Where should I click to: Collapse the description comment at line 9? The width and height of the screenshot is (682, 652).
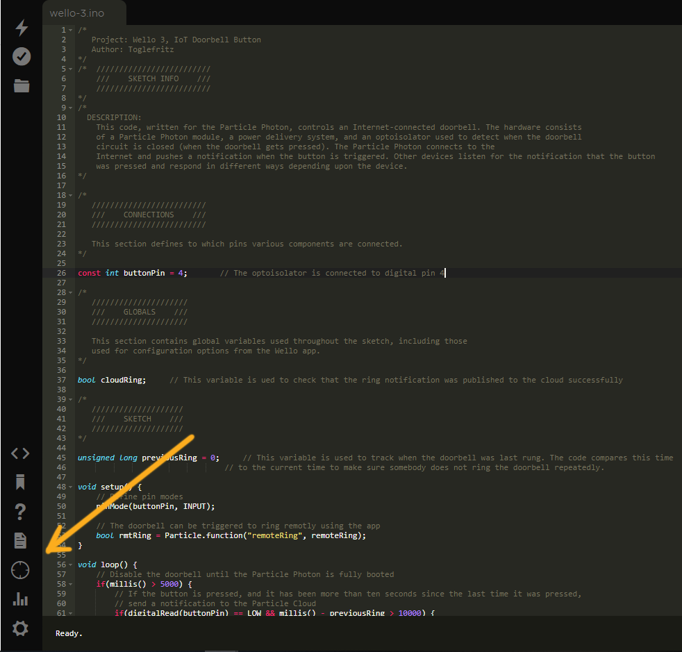[70, 108]
